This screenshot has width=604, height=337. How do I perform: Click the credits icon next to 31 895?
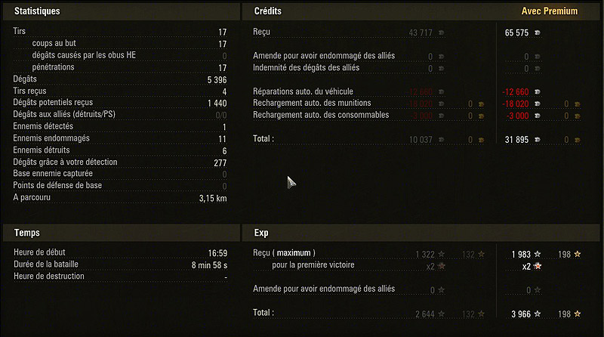(x=538, y=140)
